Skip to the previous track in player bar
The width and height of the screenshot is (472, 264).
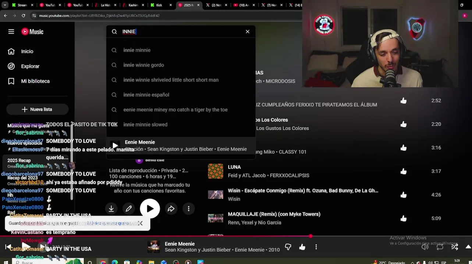pos(8,247)
